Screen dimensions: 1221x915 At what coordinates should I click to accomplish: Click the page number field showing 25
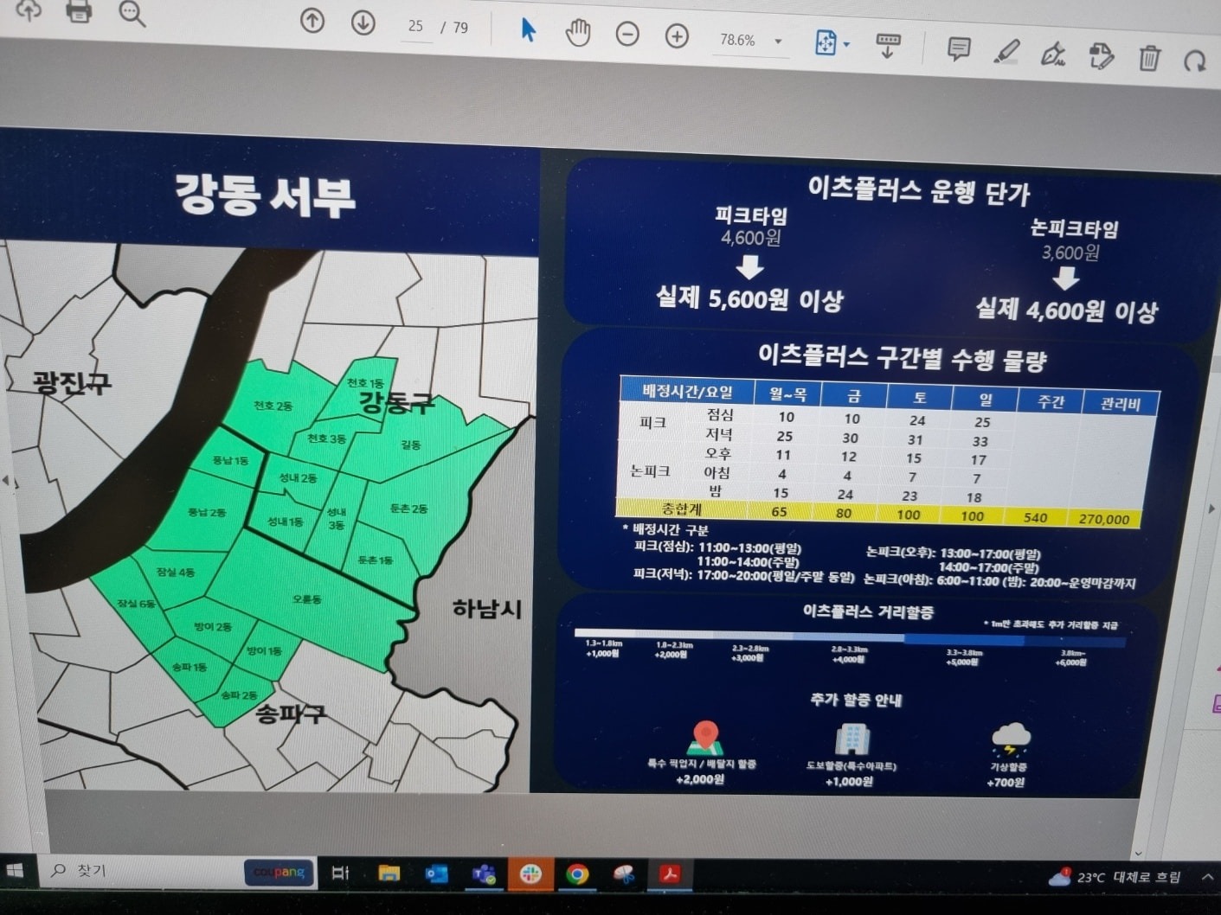pos(415,27)
